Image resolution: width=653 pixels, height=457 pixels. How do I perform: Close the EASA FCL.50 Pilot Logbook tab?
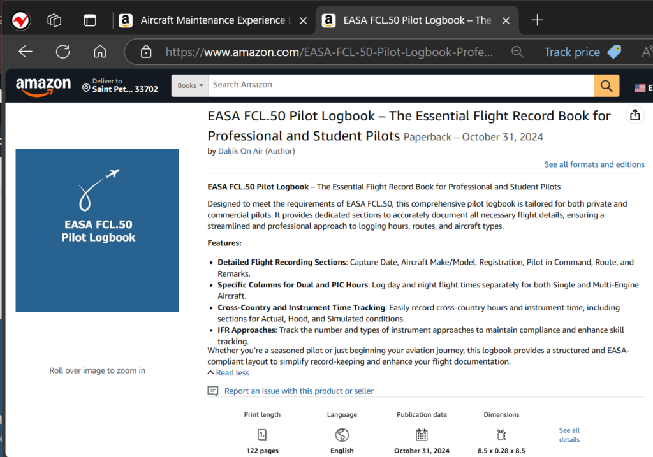coord(506,20)
